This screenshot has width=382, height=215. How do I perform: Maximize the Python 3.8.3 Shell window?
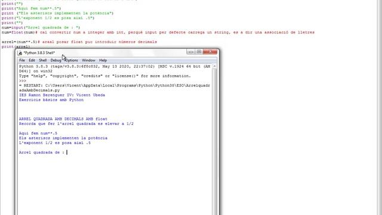[x=199, y=52]
